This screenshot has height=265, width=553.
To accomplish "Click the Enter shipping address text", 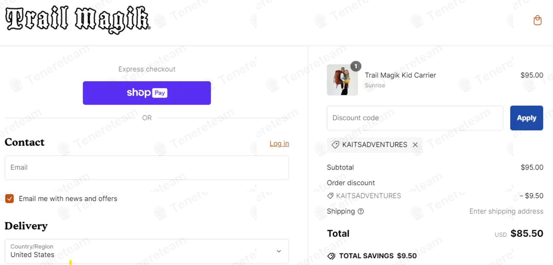I will (506, 211).
